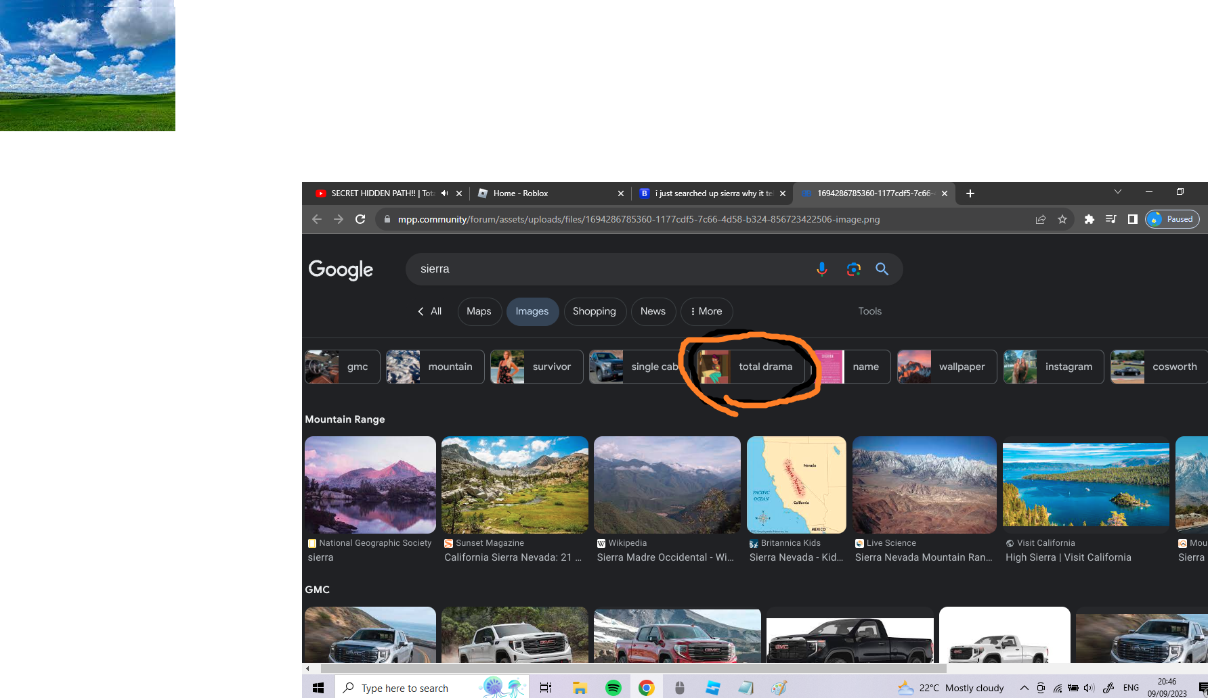Open File Explorer from the taskbar
The height and width of the screenshot is (698, 1208).
(580, 688)
